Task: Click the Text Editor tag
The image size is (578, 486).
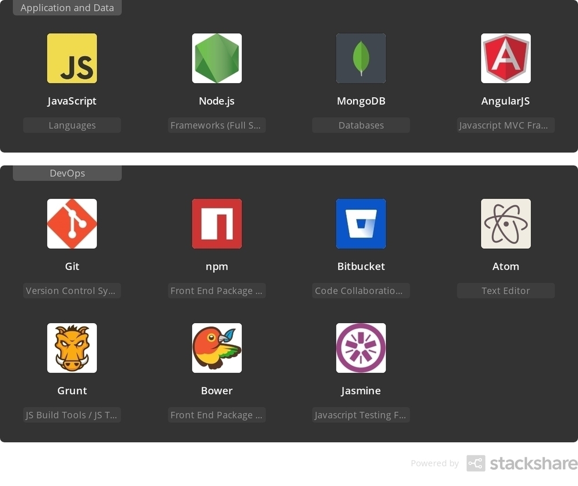Action: pyautogui.click(x=506, y=291)
